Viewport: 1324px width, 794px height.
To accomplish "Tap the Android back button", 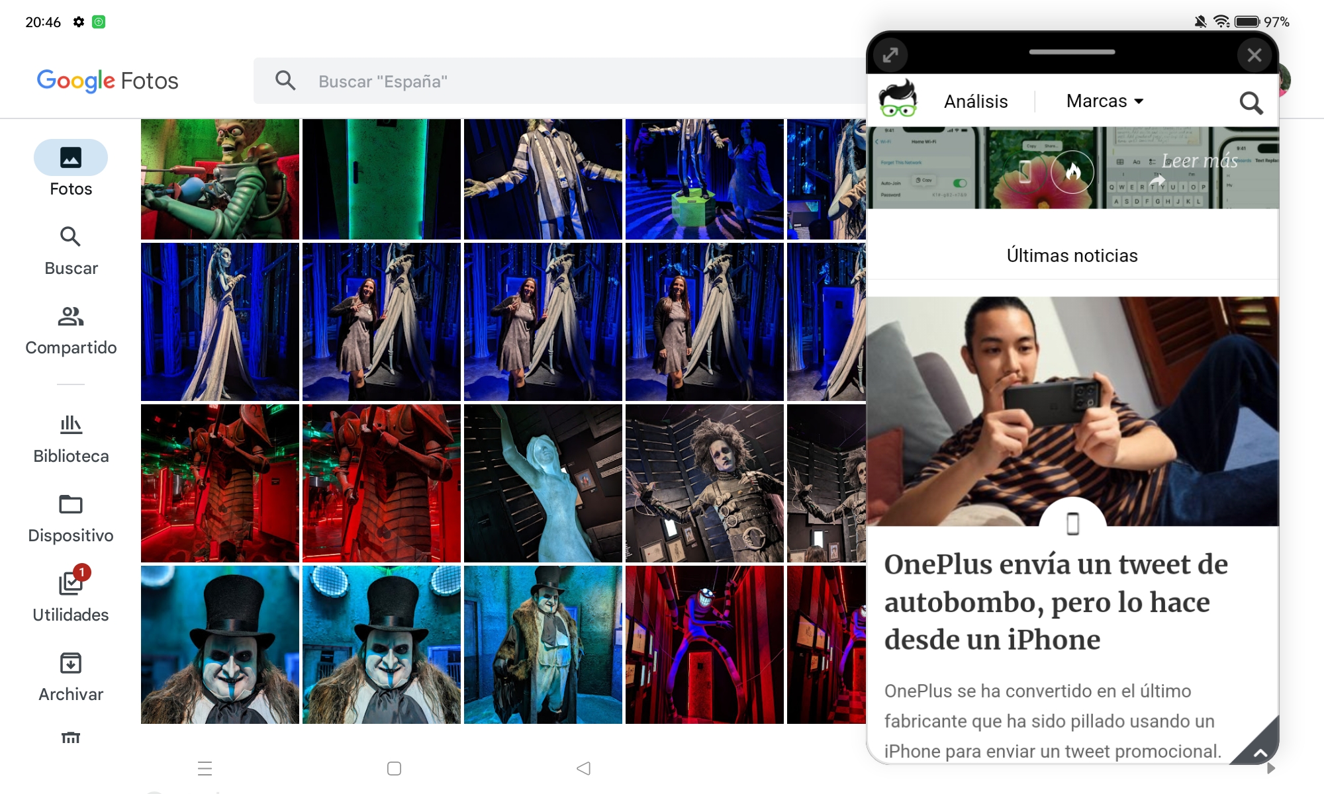I will click(583, 768).
